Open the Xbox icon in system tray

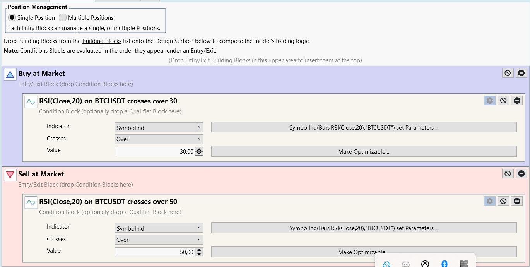[425, 264]
